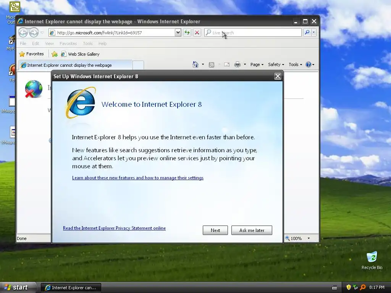Click Internet Explorer taskbar button
This screenshot has width=391, height=293.
pyautogui.click(x=71, y=288)
